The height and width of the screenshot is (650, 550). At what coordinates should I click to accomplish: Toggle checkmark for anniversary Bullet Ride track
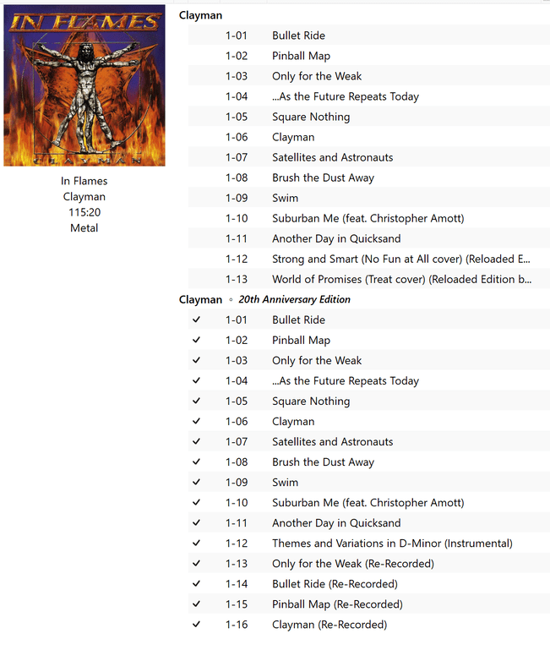pos(197,320)
